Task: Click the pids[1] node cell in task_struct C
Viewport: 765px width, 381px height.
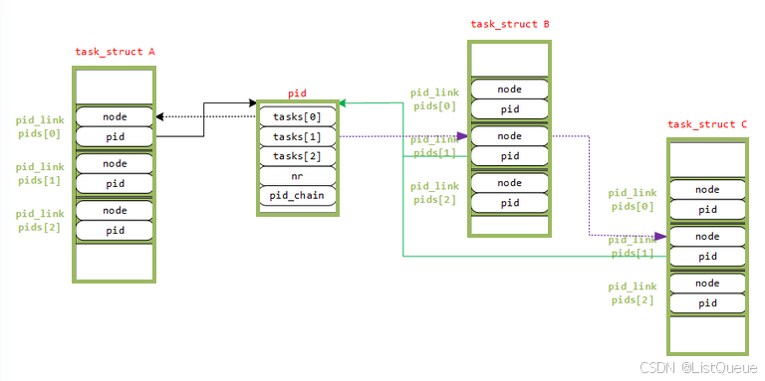Action: pyautogui.click(x=707, y=237)
